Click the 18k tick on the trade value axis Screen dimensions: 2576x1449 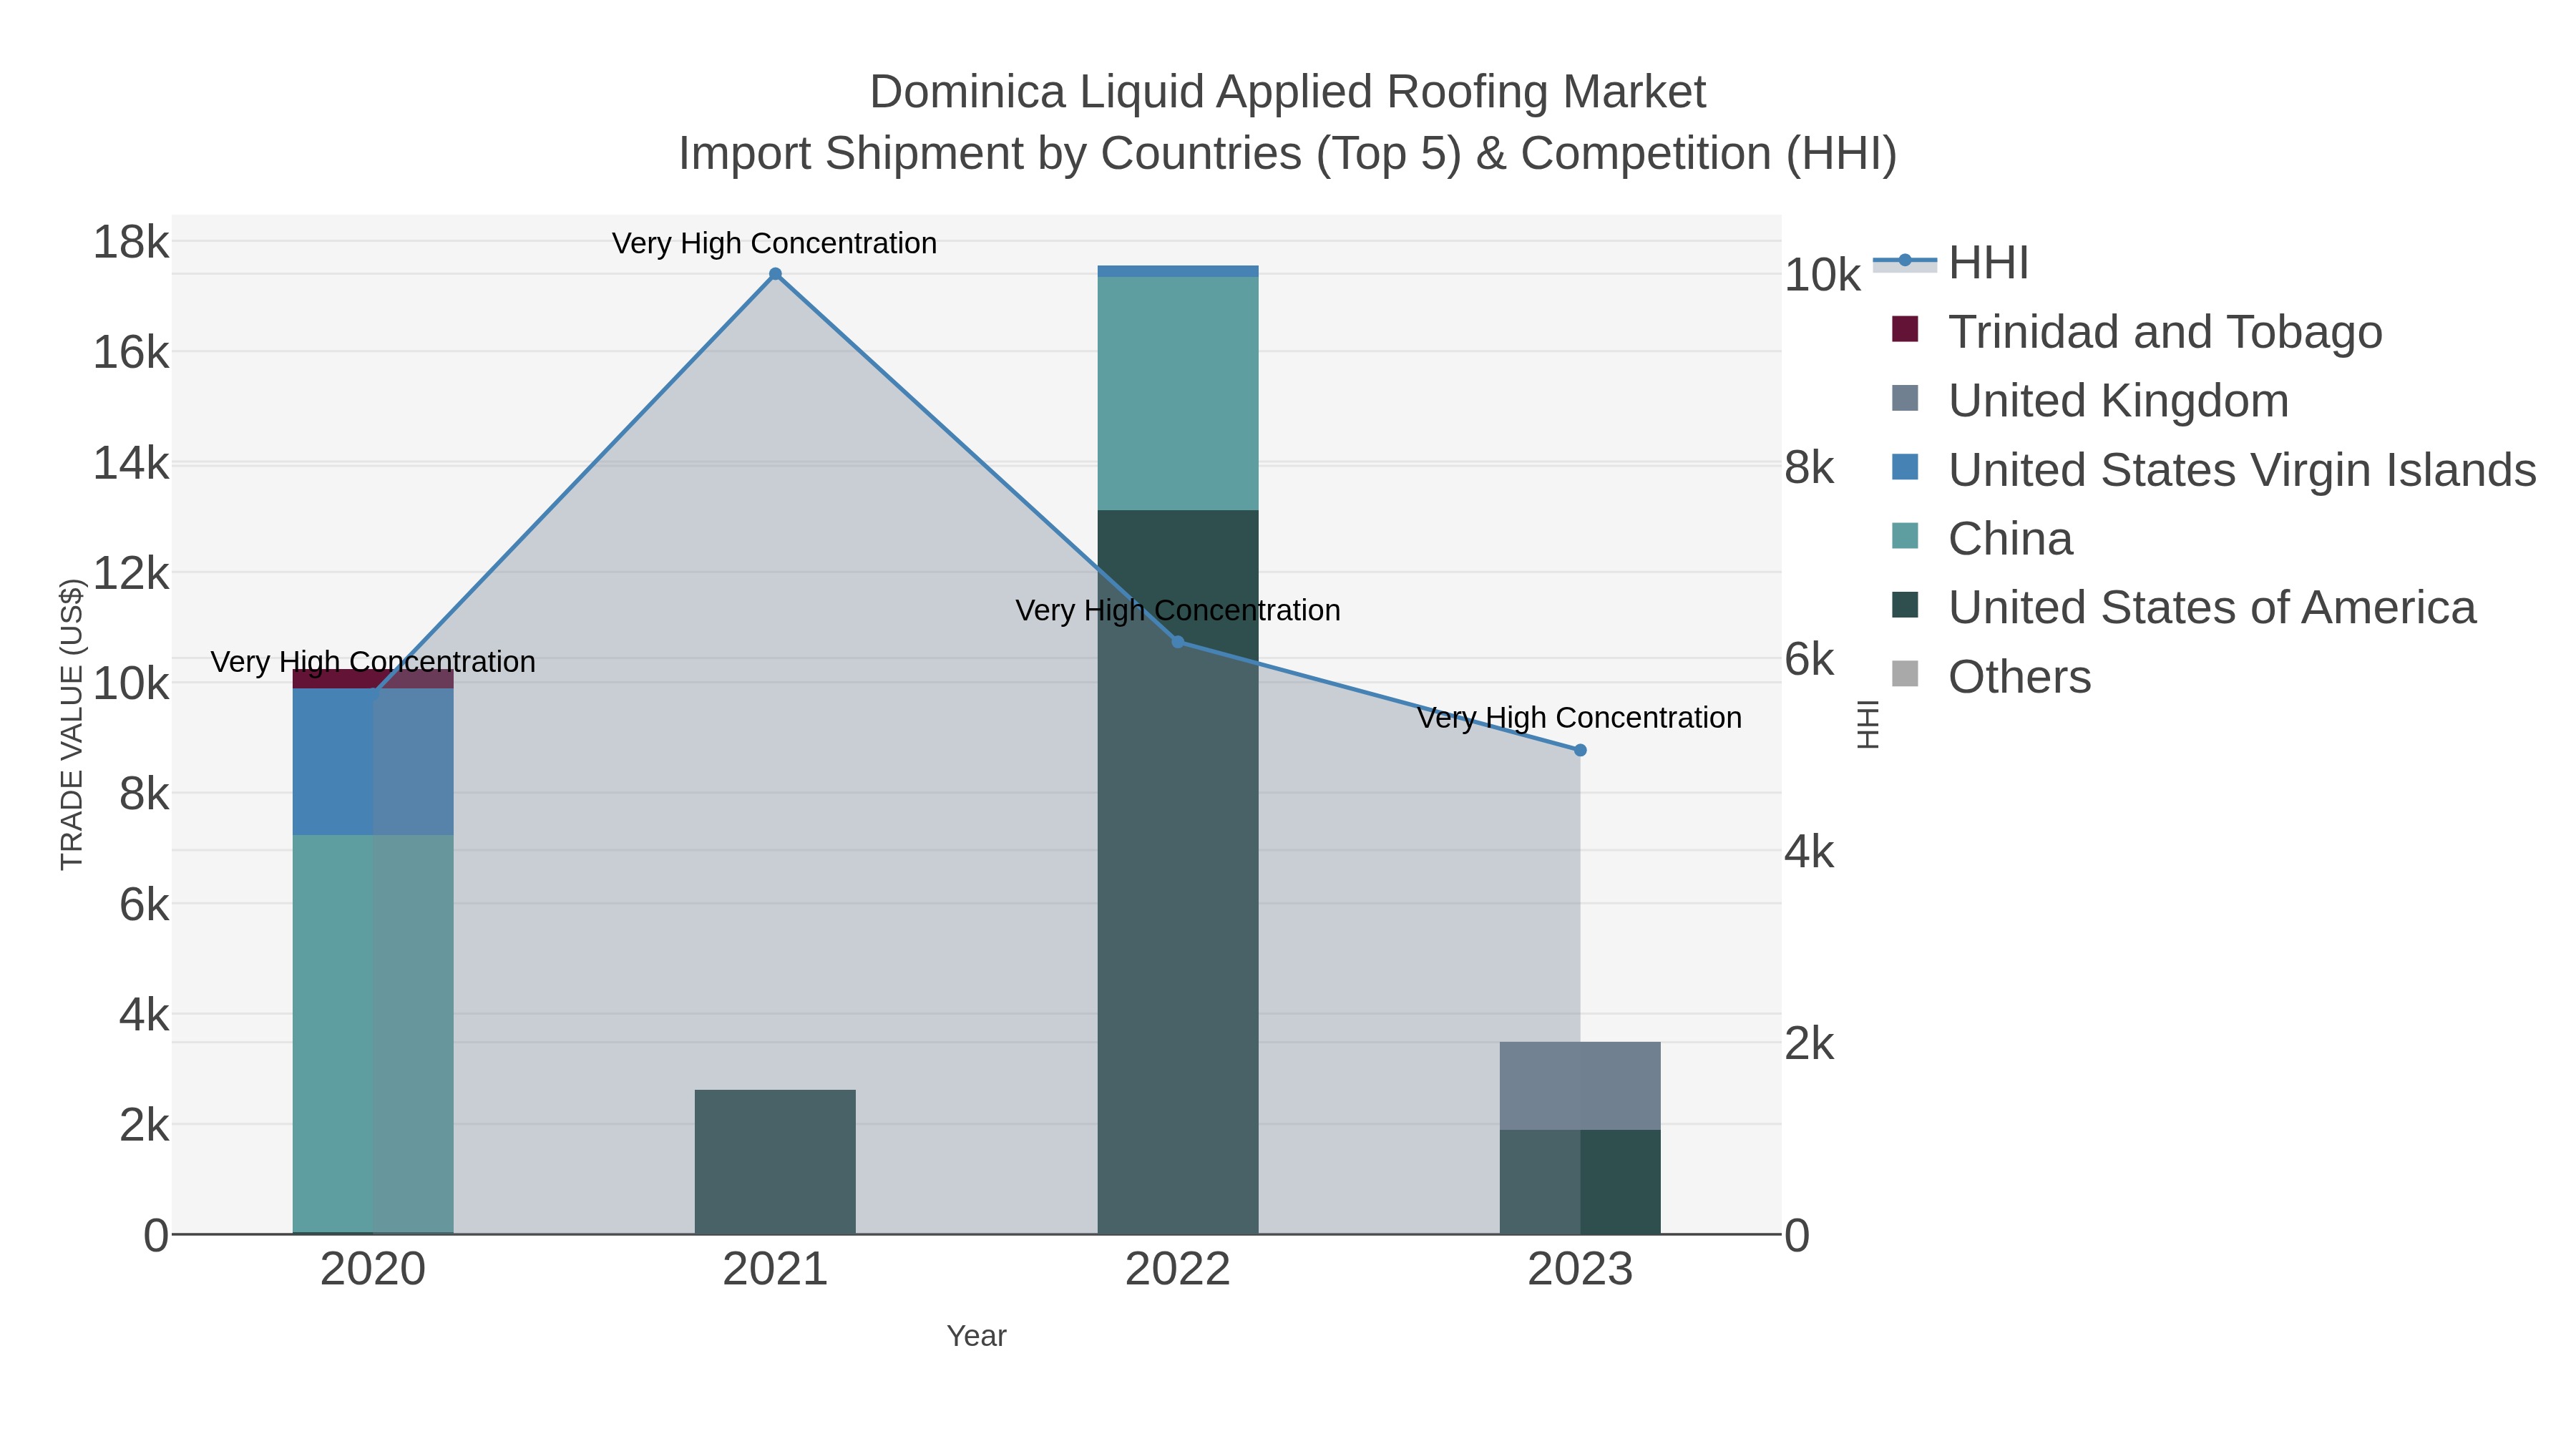131,243
